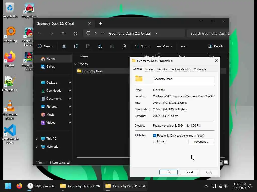This screenshot has height=192, width=257.
Task: Open the View dropdown menu
Action: coord(165,46)
